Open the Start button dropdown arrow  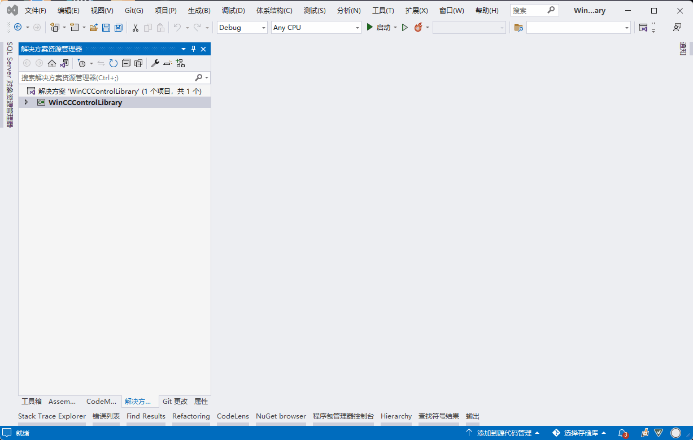tap(395, 28)
